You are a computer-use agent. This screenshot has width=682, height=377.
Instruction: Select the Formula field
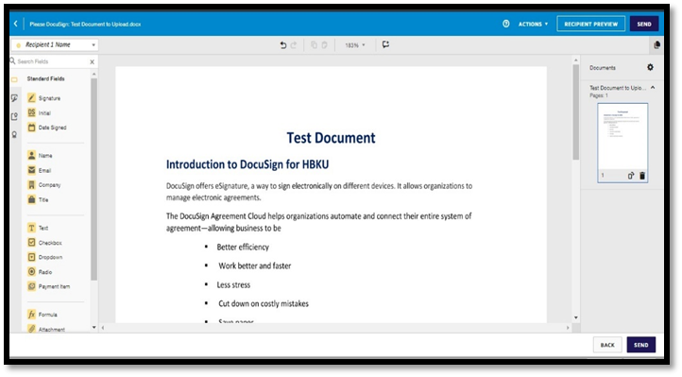(43, 315)
